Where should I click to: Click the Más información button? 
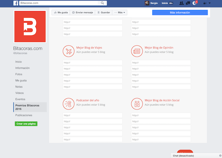click(180, 13)
